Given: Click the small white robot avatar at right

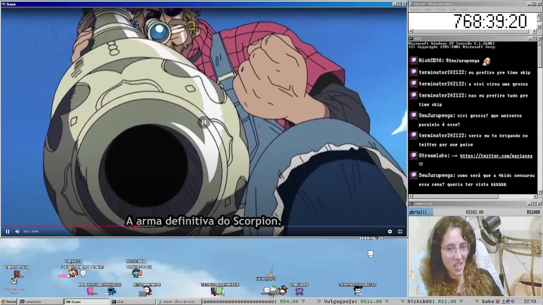Looking at the screenshot, I should click(371, 254).
